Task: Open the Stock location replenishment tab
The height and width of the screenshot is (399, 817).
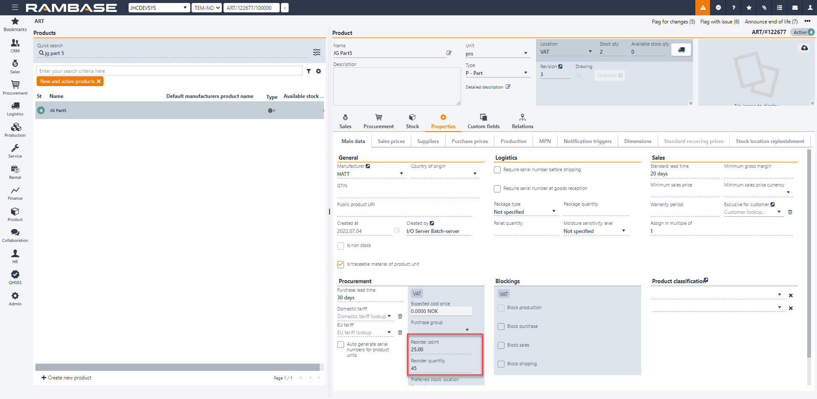Action: click(770, 141)
